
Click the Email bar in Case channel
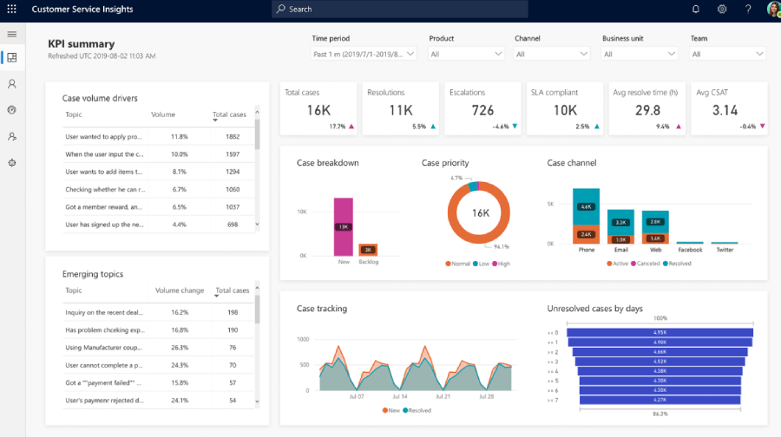coord(620,227)
